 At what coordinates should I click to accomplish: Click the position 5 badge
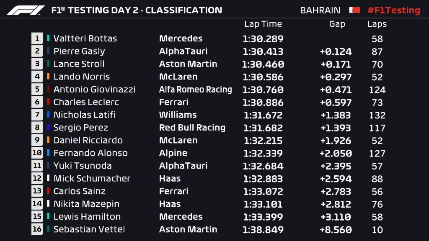coord(37,90)
